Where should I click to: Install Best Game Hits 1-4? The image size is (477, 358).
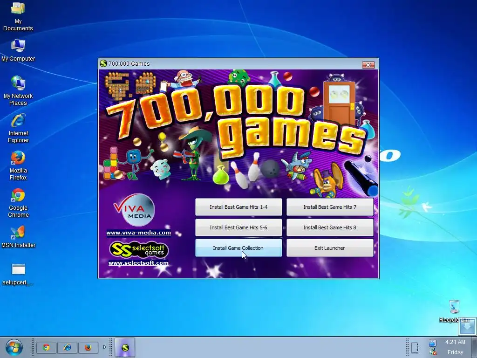[x=238, y=207]
